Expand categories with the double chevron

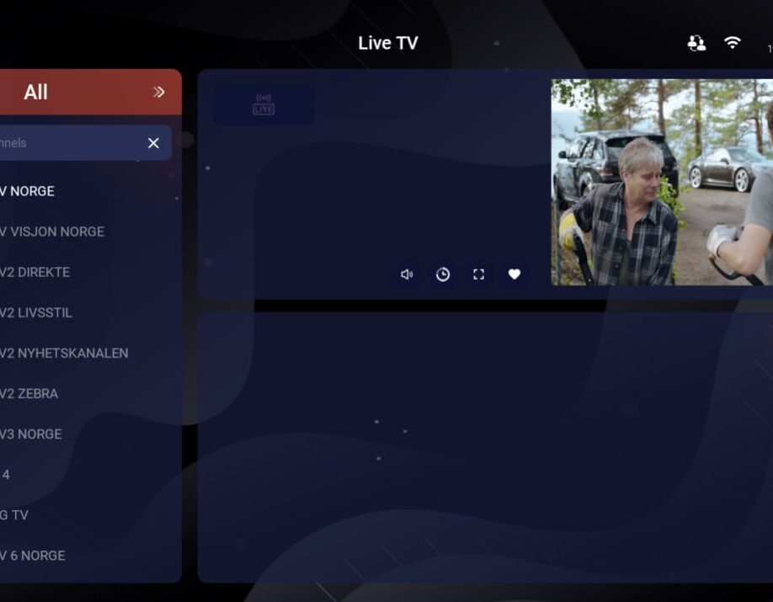point(159,92)
